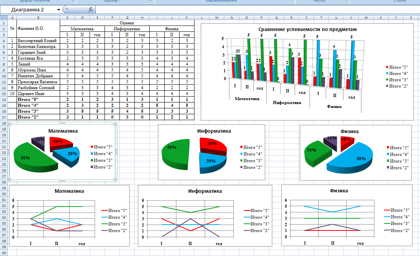
Task: Click год axis label in Физика line chart
Action: click(360, 243)
